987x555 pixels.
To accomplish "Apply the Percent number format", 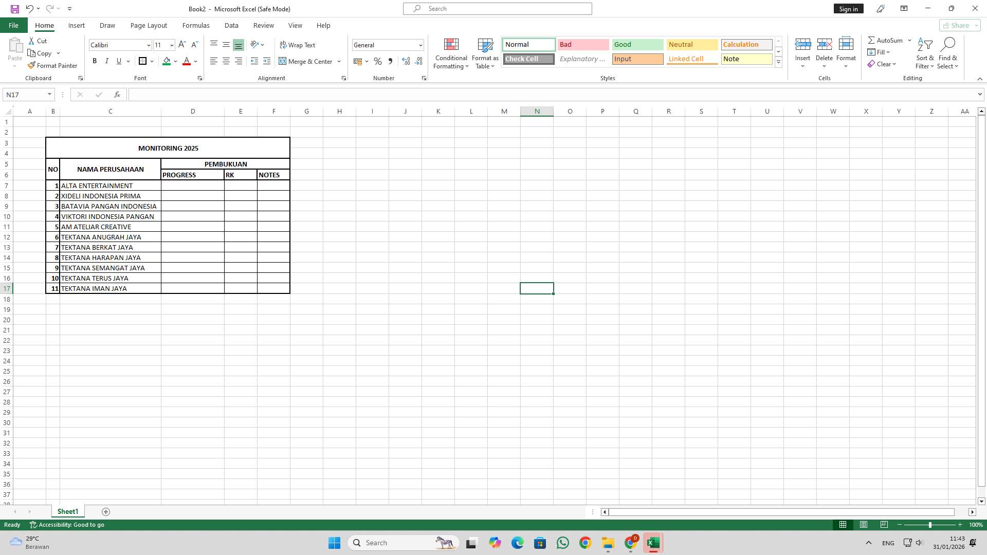I will (378, 61).
